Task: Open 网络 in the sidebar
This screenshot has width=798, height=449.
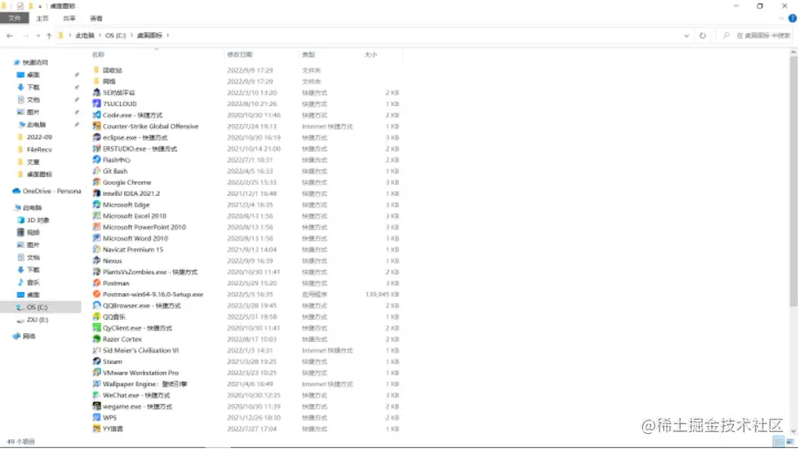Action: click(x=24, y=337)
